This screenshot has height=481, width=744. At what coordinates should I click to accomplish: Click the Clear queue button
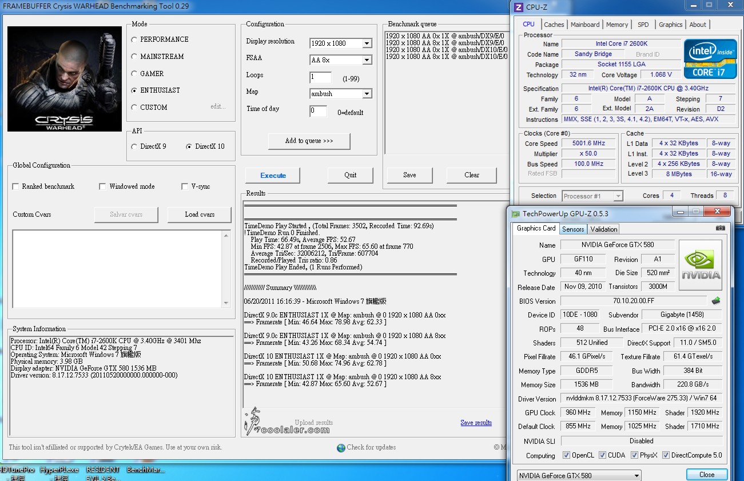click(x=472, y=175)
